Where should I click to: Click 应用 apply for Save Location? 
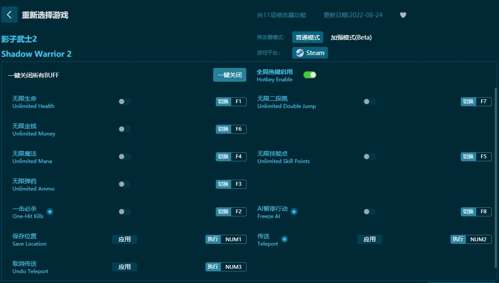tap(124, 239)
